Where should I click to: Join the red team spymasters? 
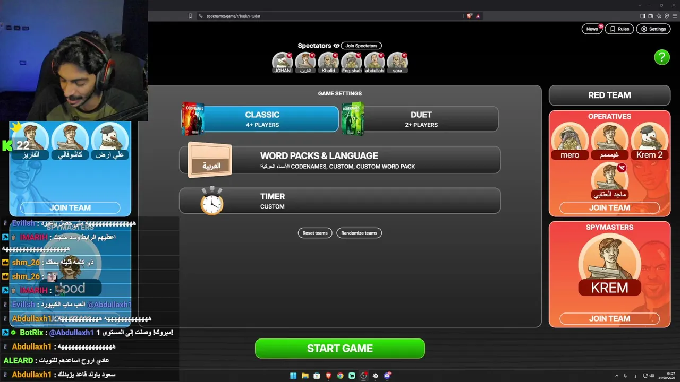[609, 318]
